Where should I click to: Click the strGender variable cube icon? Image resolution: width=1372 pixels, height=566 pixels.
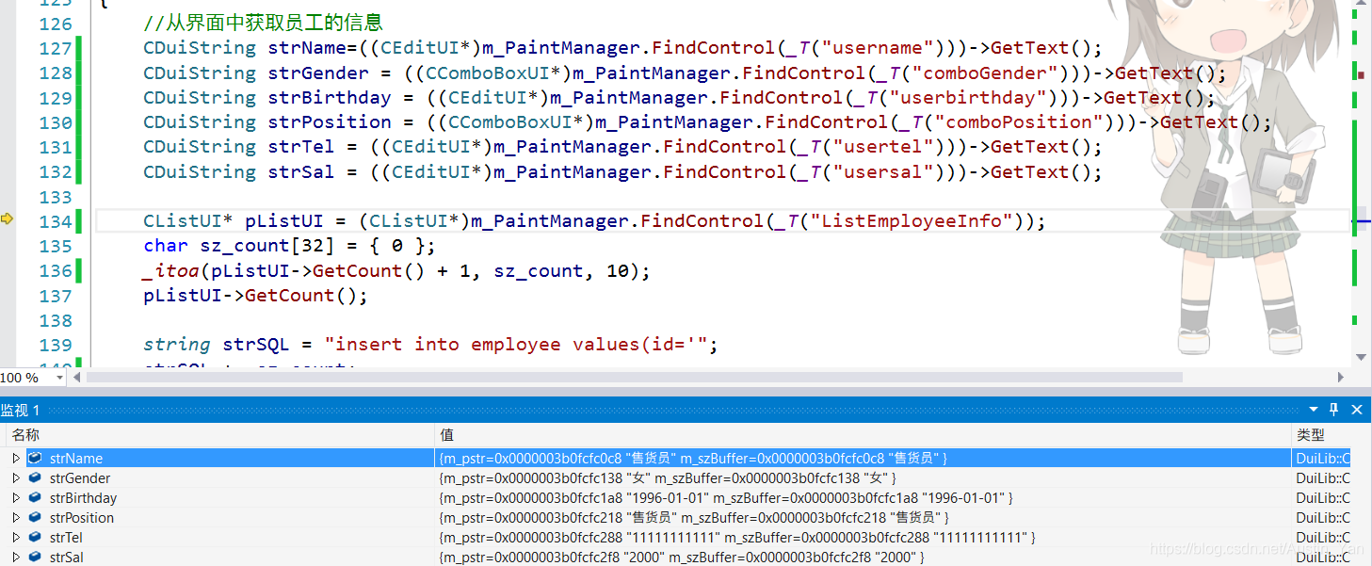(36, 478)
